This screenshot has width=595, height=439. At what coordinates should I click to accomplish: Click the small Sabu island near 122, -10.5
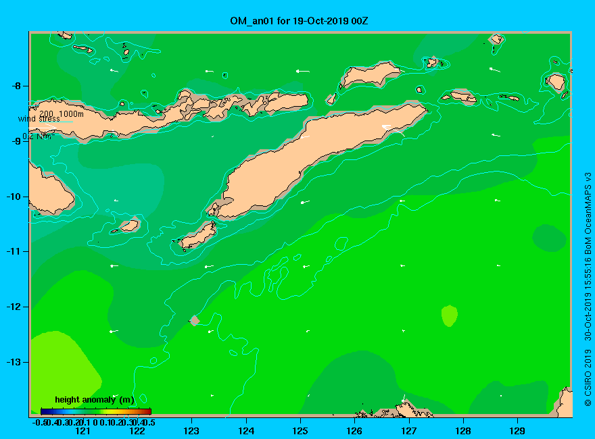click(x=129, y=226)
